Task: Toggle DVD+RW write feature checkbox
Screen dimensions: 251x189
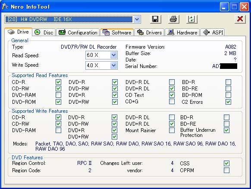Action: click(x=114, y=137)
